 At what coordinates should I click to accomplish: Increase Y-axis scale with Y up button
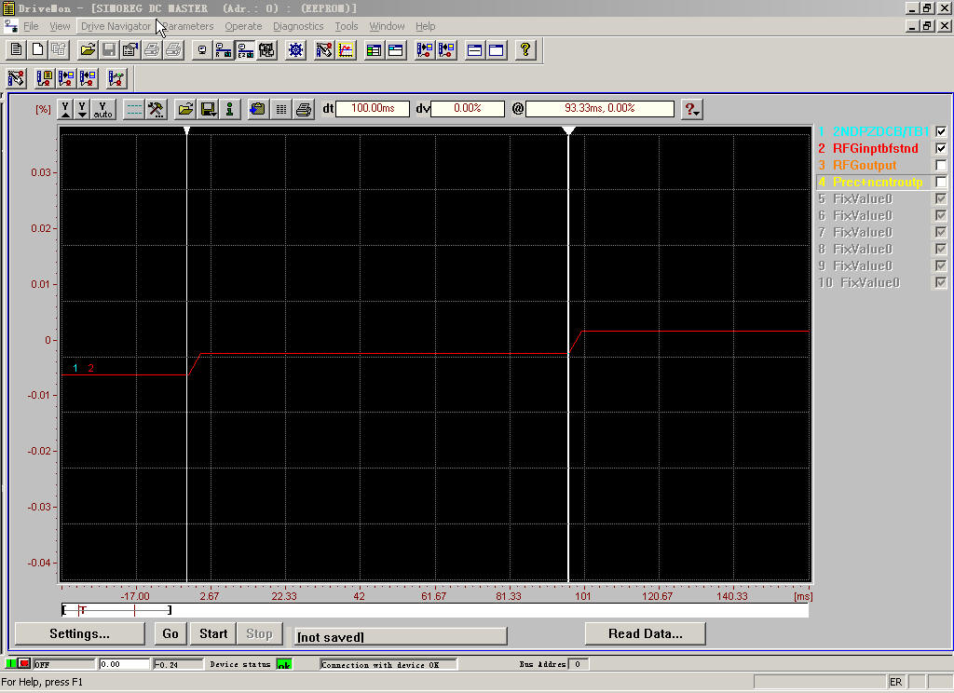(x=65, y=110)
